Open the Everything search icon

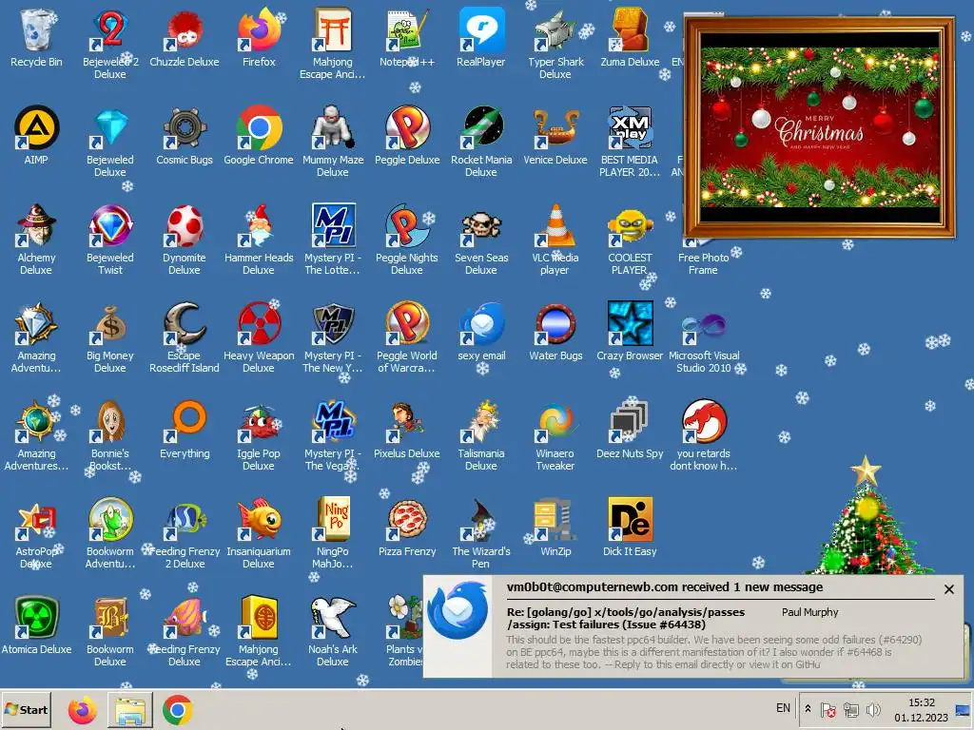(185, 430)
